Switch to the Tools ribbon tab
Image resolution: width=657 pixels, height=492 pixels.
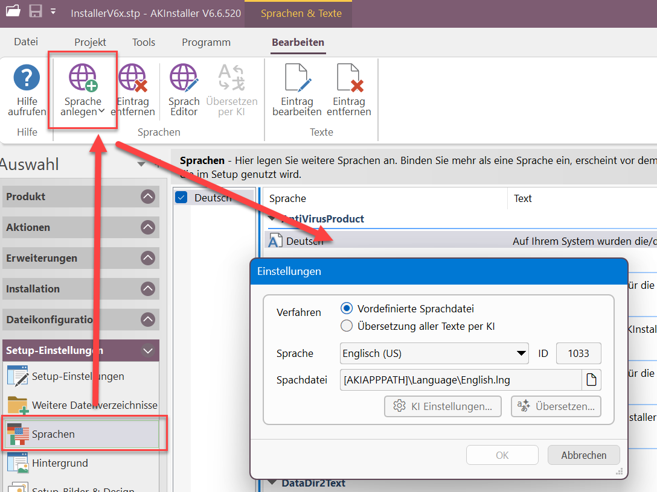click(x=144, y=42)
